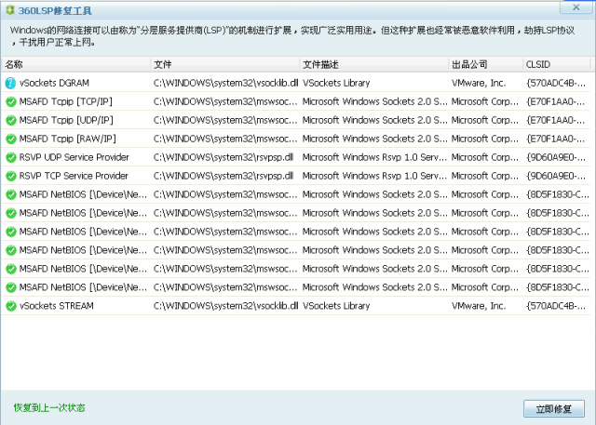596x425 pixels.
Task: Click the blue question icon beside vSockets DGRAM
Action: (10, 83)
